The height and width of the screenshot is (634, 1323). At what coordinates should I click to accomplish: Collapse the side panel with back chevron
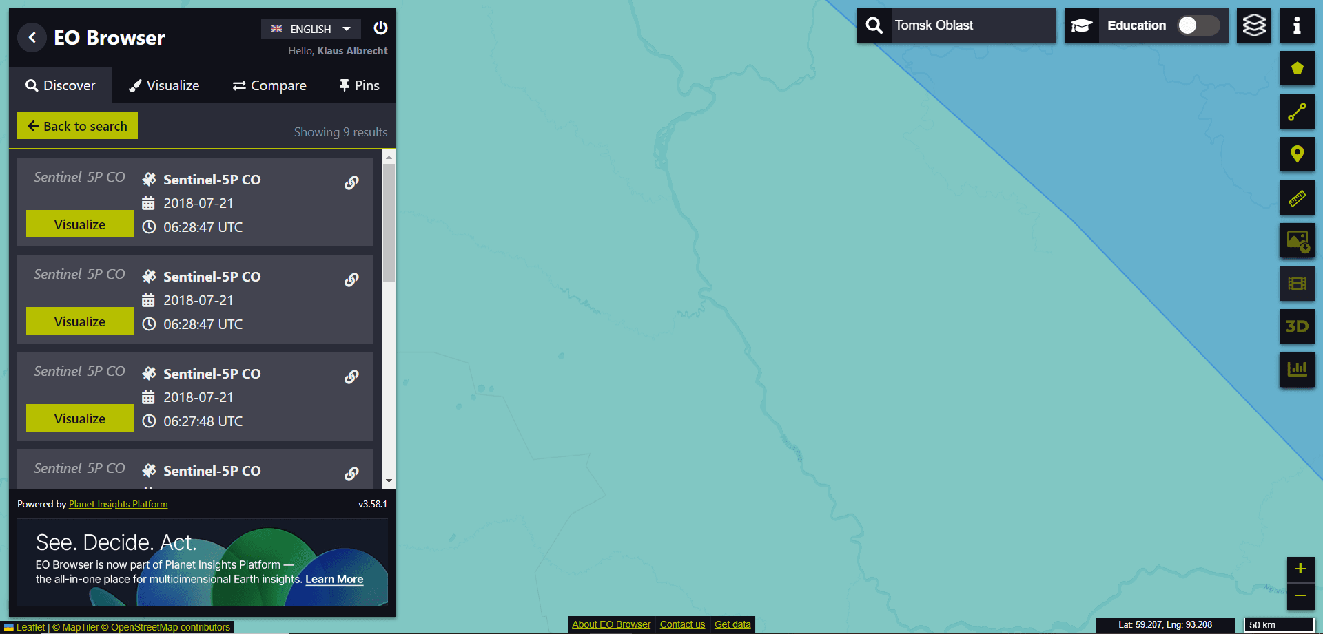click(x=32, y=38)
